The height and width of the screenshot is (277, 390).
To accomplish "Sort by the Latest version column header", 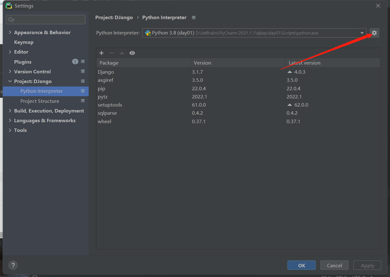I will [x=333, y=63].
